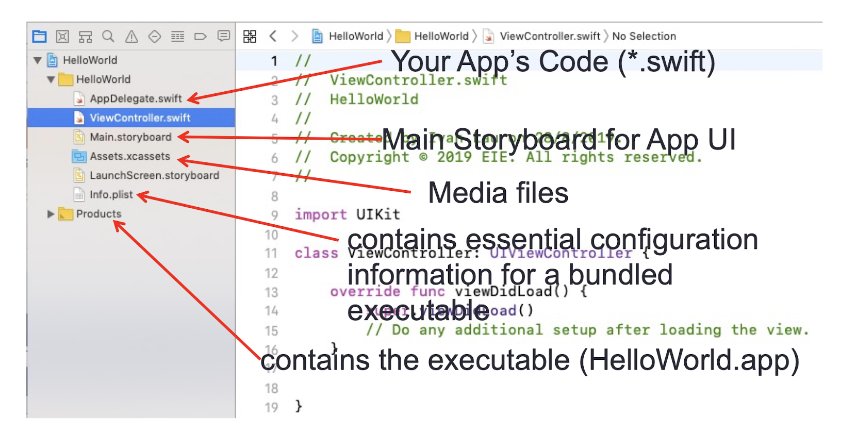Collapse the HelloWorld group folder

[x=51, y=80]
